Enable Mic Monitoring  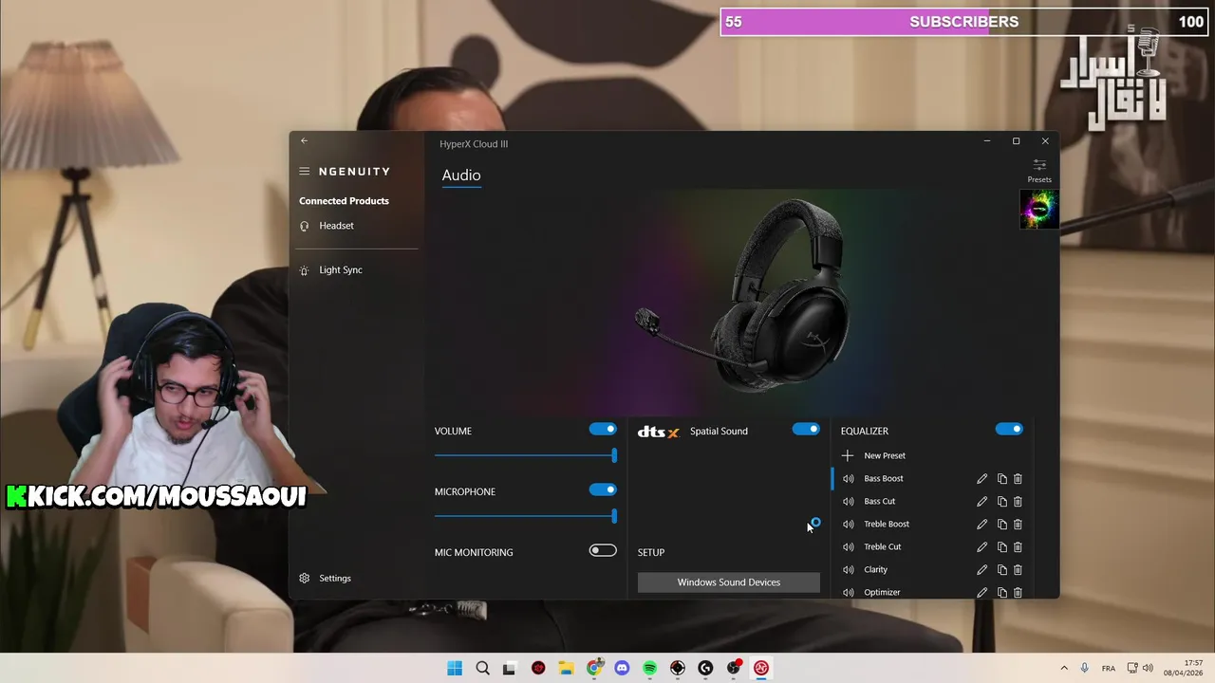pyautogui.click(x=603, y=550)
